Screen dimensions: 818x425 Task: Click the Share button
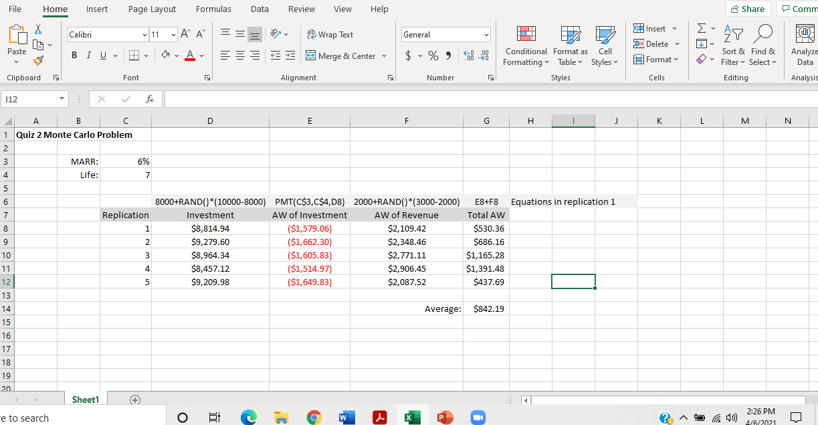[x=748, y=9]
